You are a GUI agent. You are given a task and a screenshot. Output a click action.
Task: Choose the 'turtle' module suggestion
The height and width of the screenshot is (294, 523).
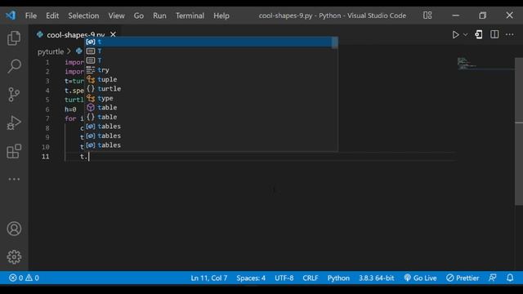(x=211, y=89)
